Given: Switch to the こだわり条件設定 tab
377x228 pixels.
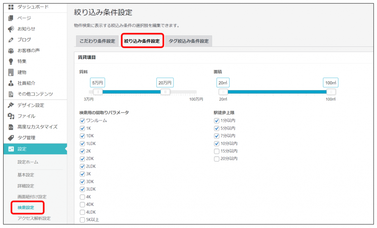Looking at the screenshot, I should [x=97, y=41].
